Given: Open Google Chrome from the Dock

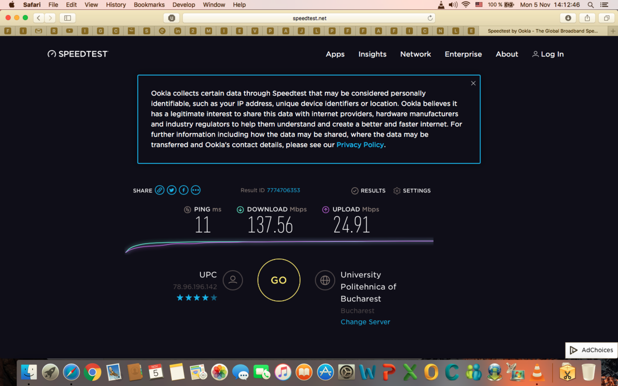Looking at the screenshot, I should click(93, 372).
